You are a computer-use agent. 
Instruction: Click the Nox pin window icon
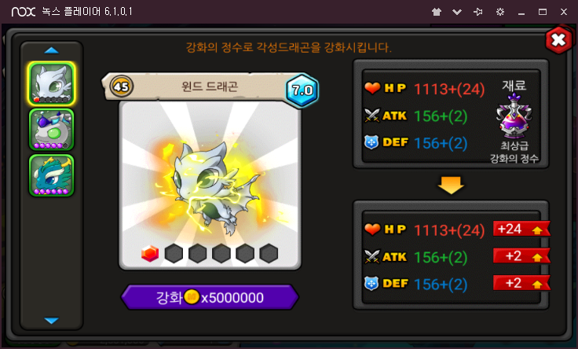tap(478, 12)
